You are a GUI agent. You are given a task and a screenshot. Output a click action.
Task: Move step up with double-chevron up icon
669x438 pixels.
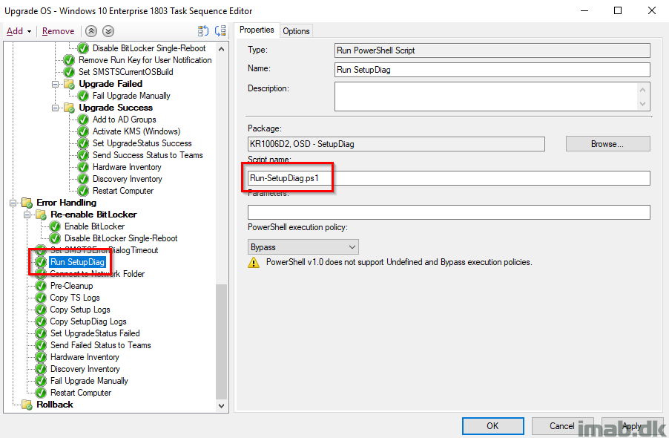tap(91, 31)
